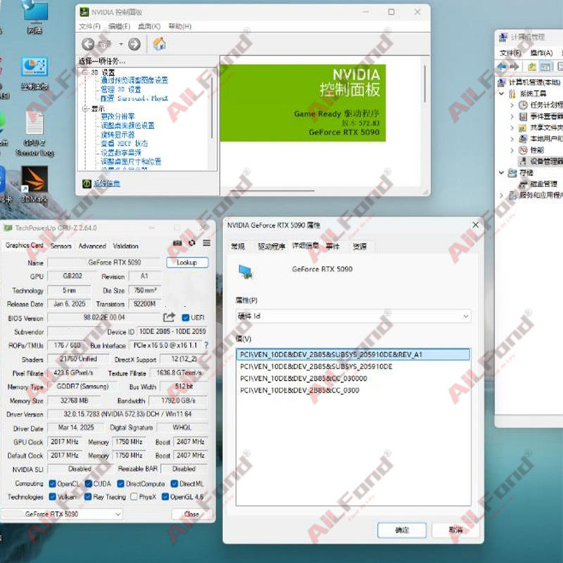Click the Bus Interface question mark in GPU-Z
This screenshot has height=563, width=563.
point(206,345)
